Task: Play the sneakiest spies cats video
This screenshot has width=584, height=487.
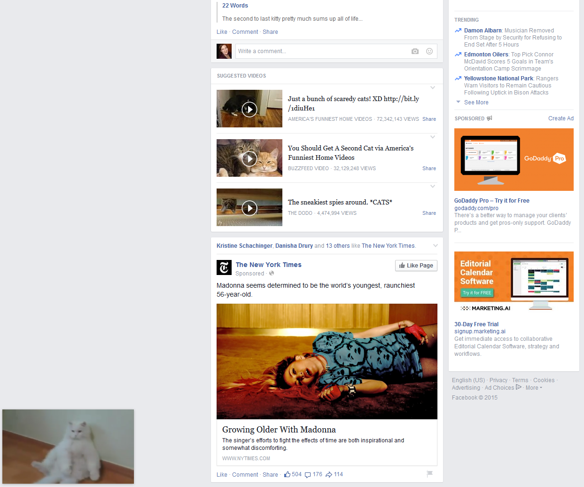Action: point(249,208)
